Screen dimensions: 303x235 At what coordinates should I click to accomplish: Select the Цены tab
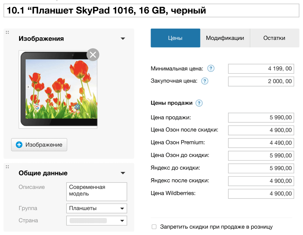coord(175,38)
